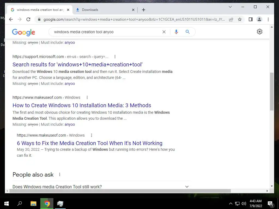Screen dimensions: 279x209
Task: Open the Chrome side panel
Action: (251, 19)
